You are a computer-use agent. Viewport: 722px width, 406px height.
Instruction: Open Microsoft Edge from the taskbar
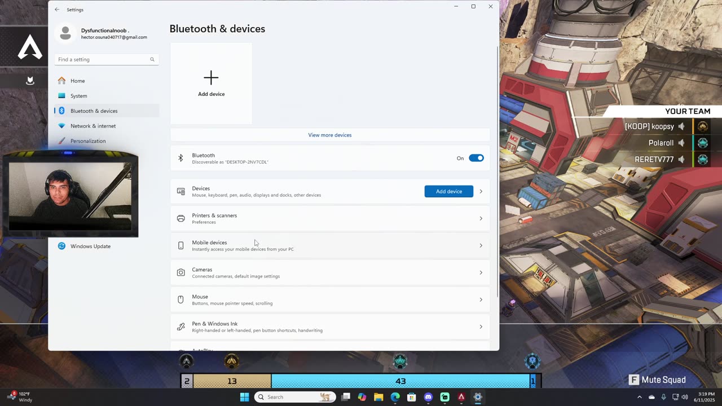395,397
